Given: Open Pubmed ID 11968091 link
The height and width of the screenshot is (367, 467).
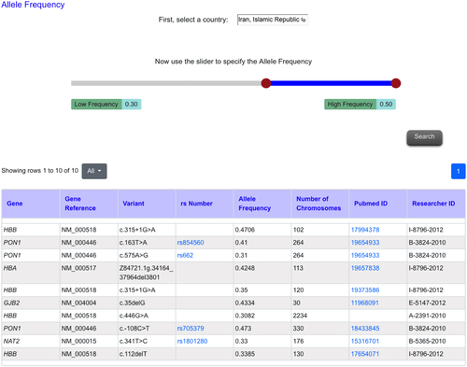Looking at the screenshot, I should pos(365,303).
